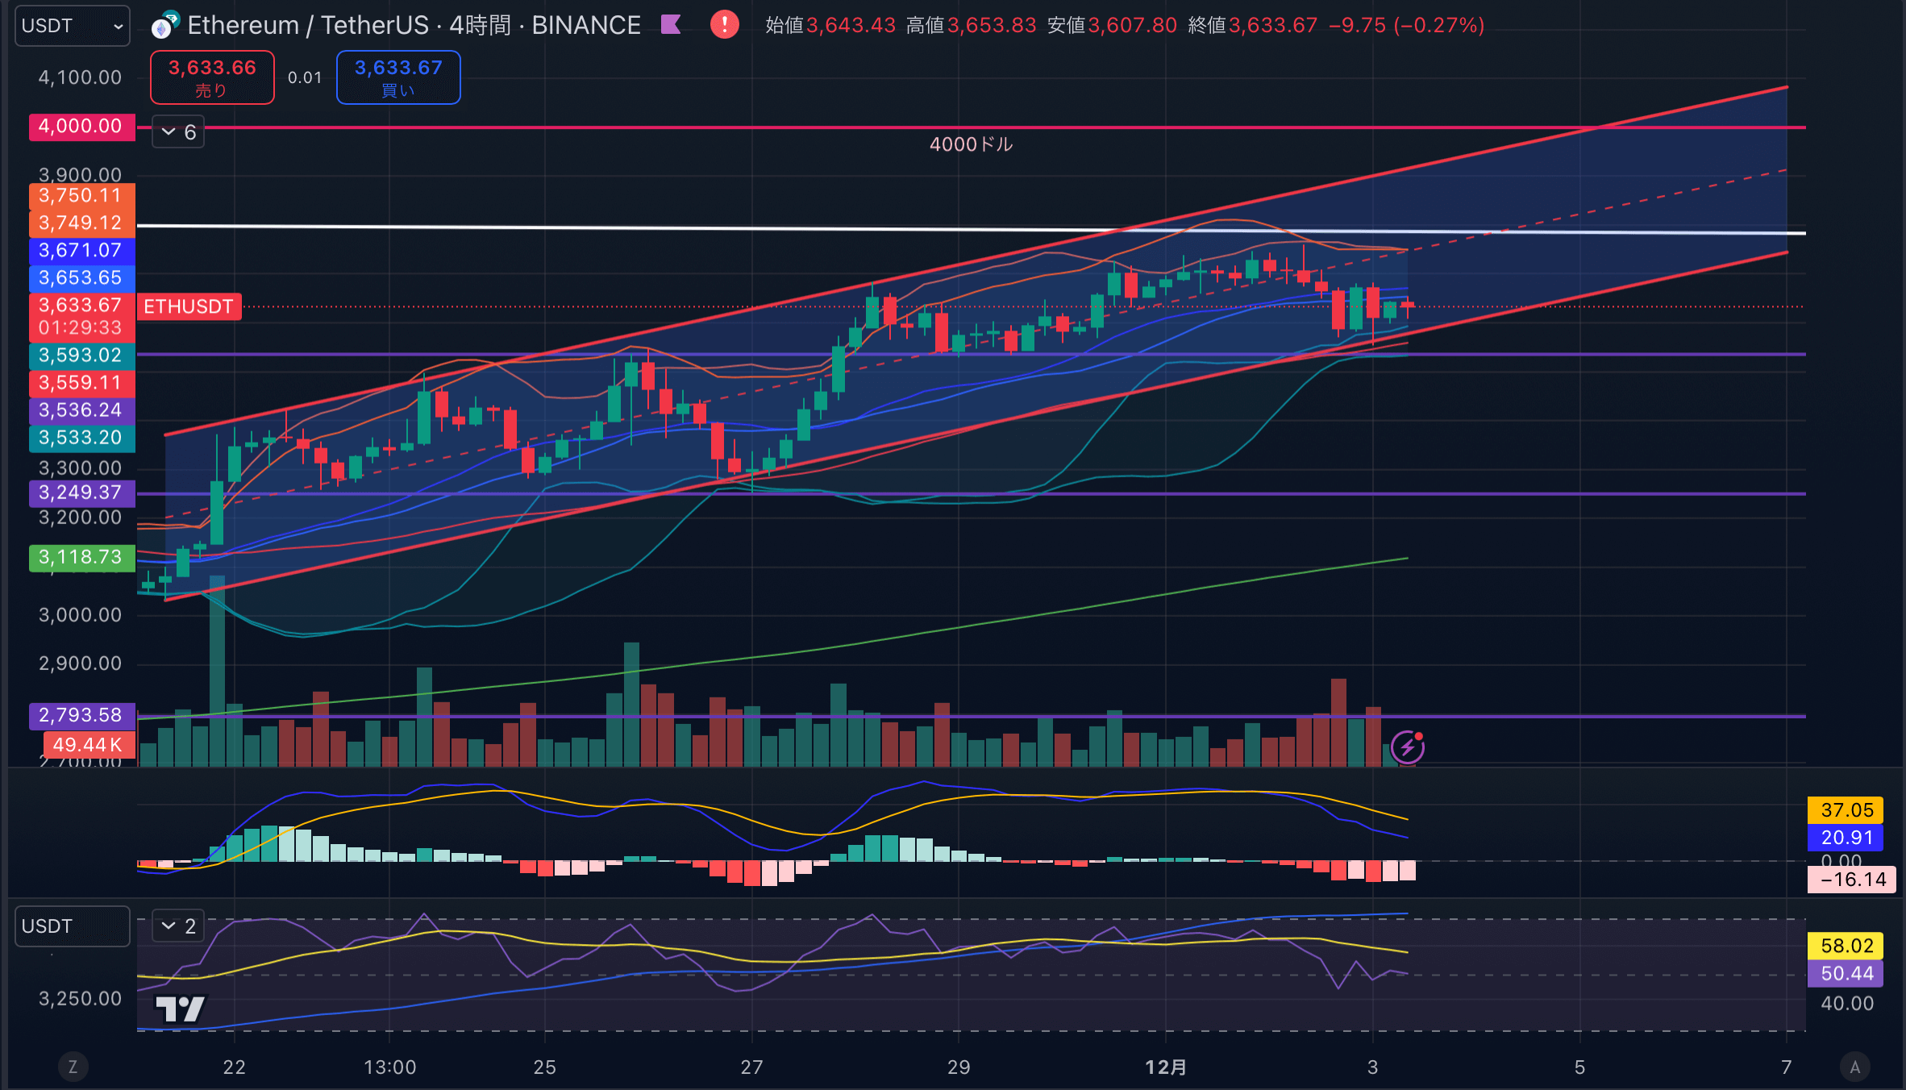This screenshot has width=1906, height=1090.
Task: Click the 3,633.67 buy button
Action: pos(398,77)
